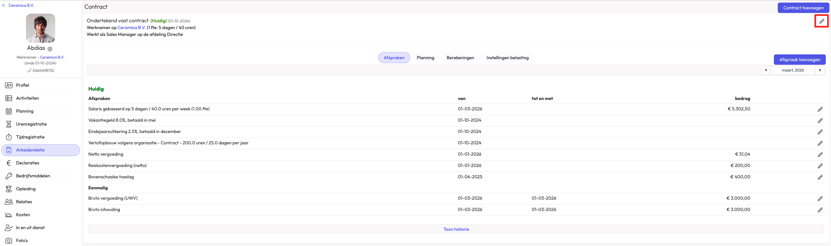Open Urenregistratie from the sidebar
Image resolution: width=831 pixels, height=246 pixels.
coord(31,124)
